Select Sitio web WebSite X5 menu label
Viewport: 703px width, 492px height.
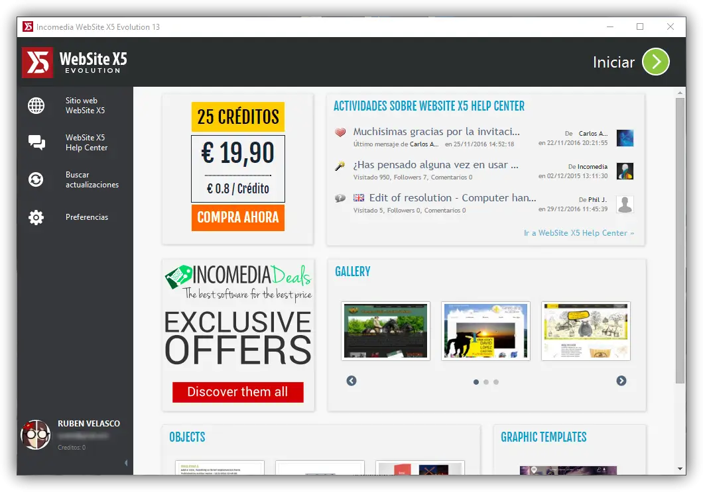tap(85, 106)
